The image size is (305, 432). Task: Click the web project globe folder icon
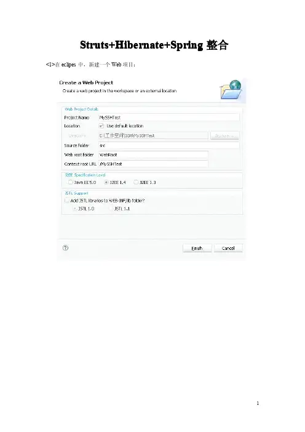tap(231, 90)
